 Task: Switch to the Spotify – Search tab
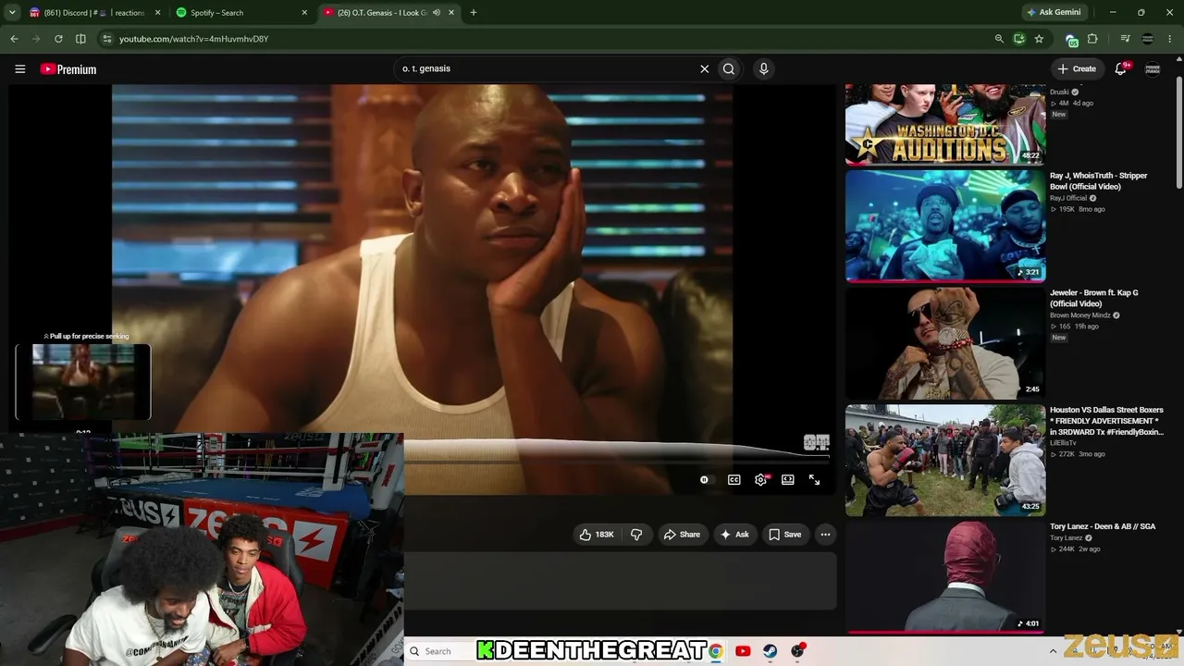point(242,13)
